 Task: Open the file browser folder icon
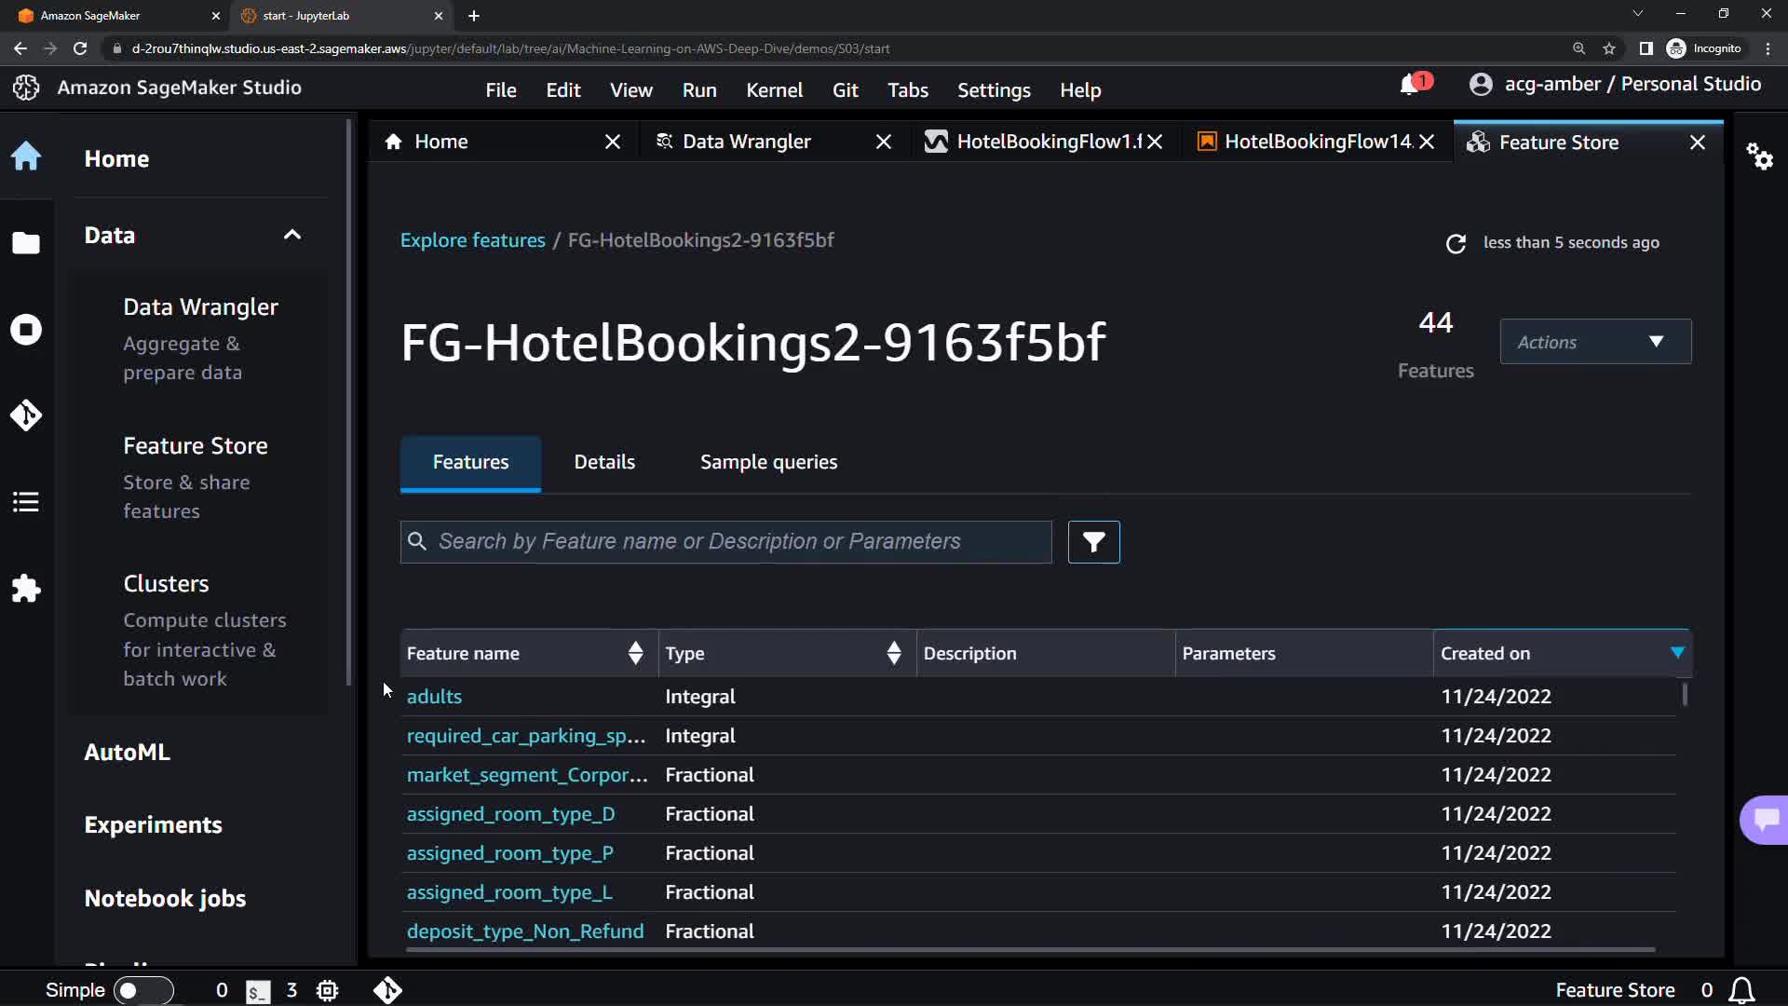tap(26, 243)
